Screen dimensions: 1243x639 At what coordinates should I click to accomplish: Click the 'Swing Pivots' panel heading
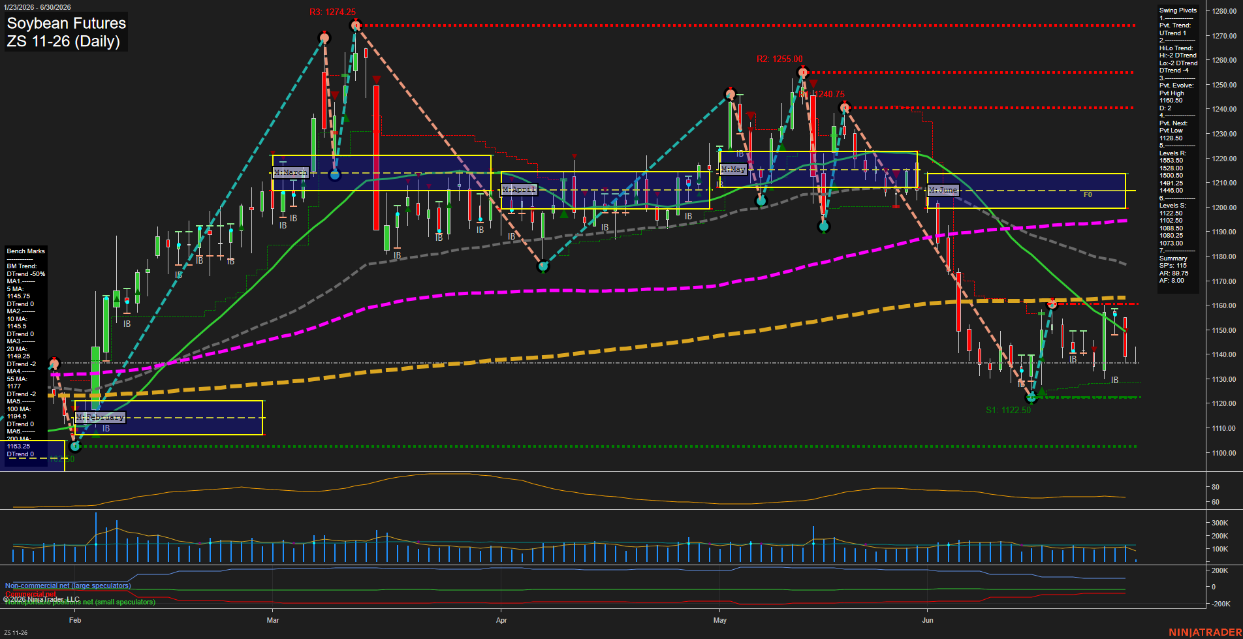coord(1178,10)
